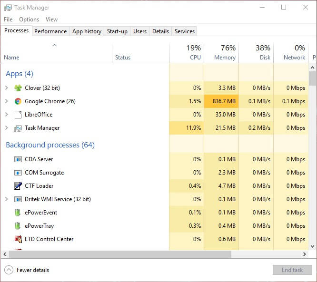Click the horizontal scrollbar right arrow
This screenshot has height=282, width=317.
pos(305,254)
